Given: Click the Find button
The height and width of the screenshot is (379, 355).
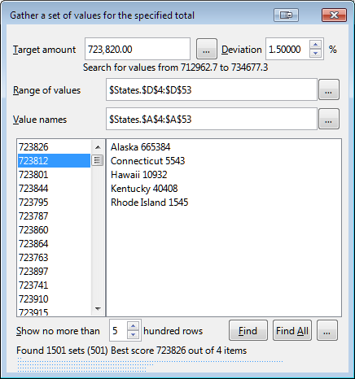Looking at the screenshot, I should (248, 330).
